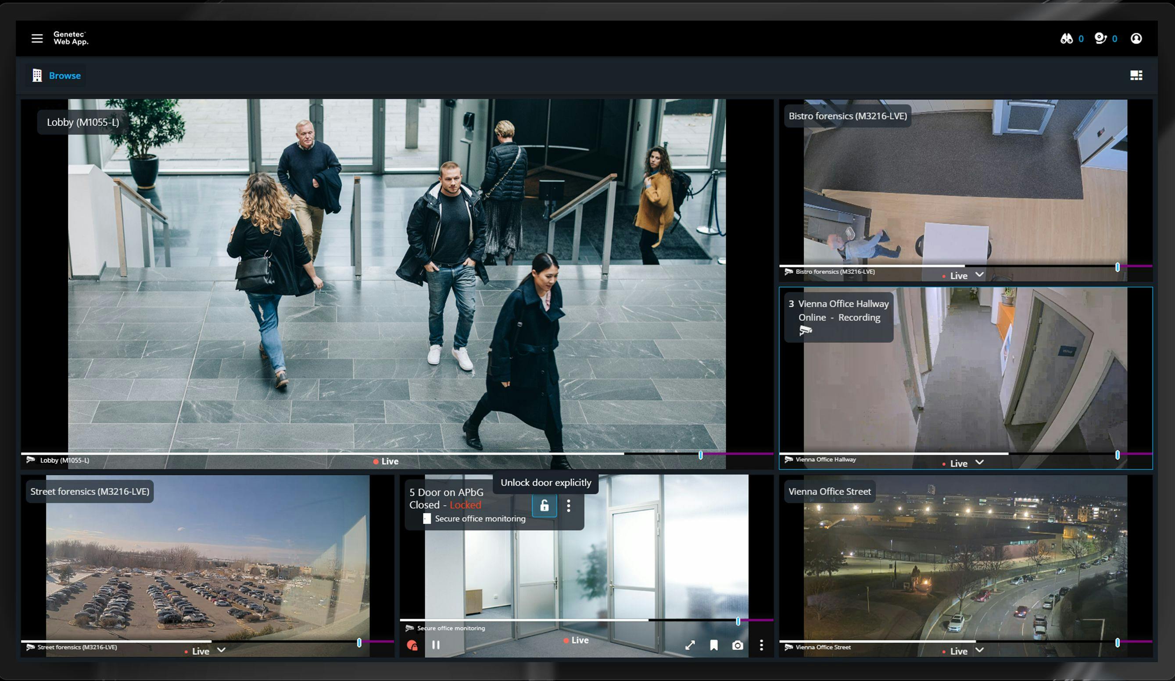Expand Live chevron on Bistro forensics tile
The image size is (1175, 681).
click(980, 275)
